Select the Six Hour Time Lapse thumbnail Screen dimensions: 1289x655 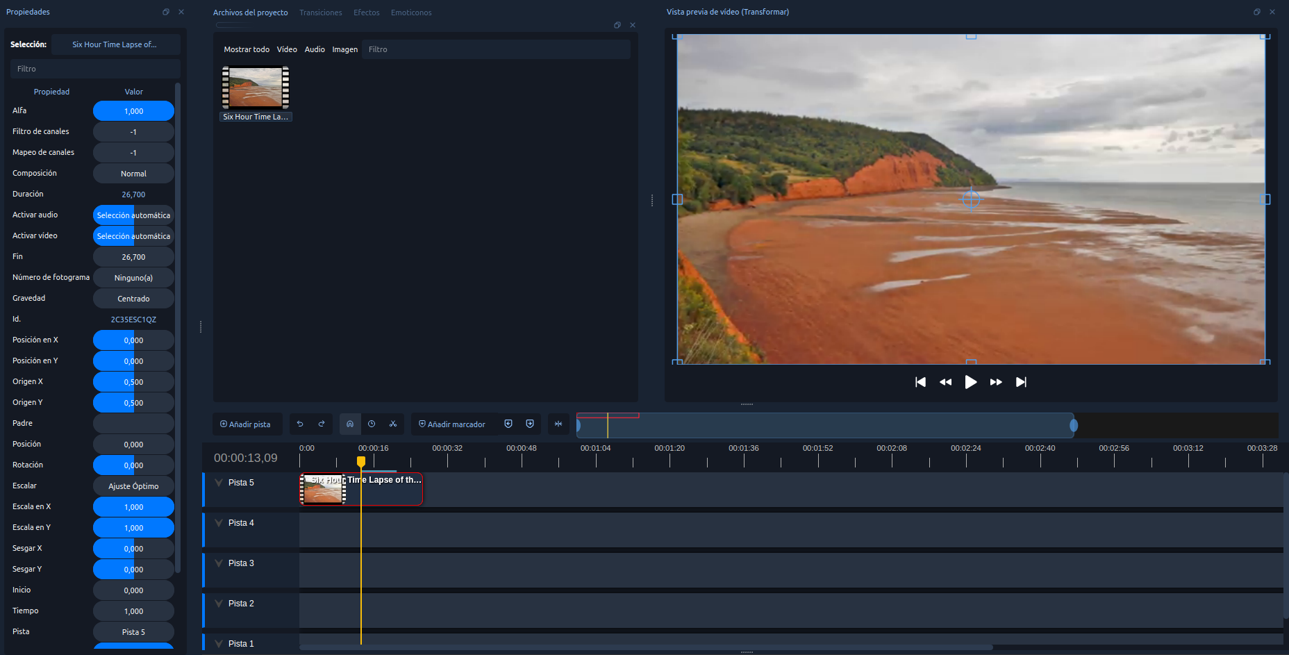tap(256, 88)
